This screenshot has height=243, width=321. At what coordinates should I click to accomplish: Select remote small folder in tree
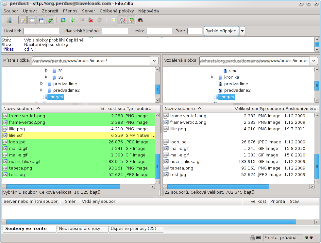(234, 71)
